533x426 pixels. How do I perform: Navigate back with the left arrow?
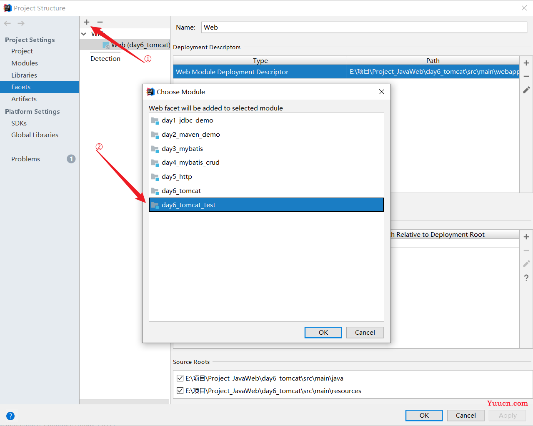coord(8,23)
